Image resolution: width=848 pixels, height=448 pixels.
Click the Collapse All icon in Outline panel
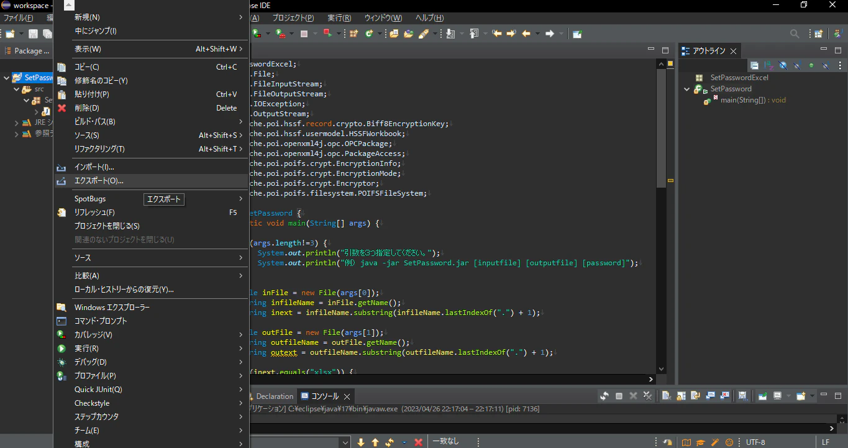(754, 65)
